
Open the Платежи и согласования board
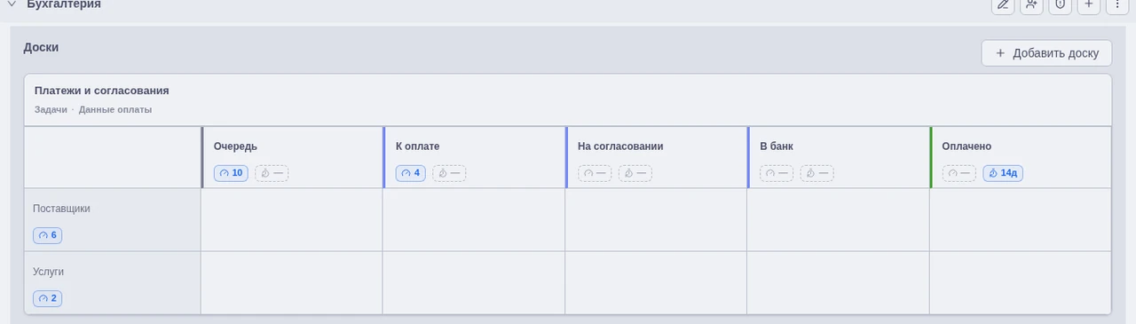pyautogui.click(x=101, y=91)
